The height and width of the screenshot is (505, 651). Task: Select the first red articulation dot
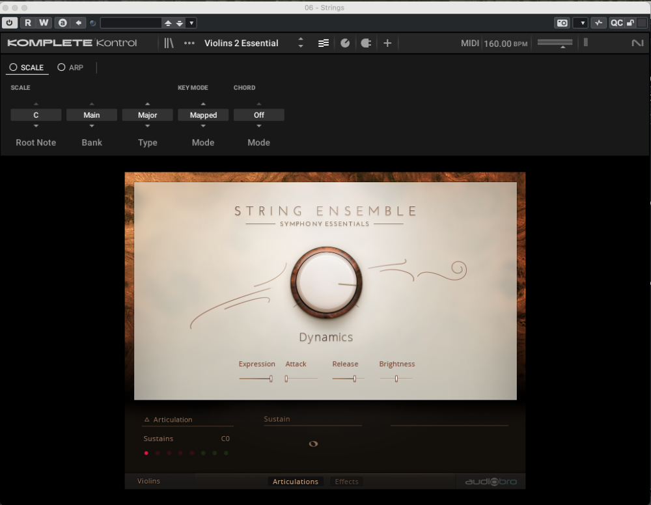tap(146, 453)
